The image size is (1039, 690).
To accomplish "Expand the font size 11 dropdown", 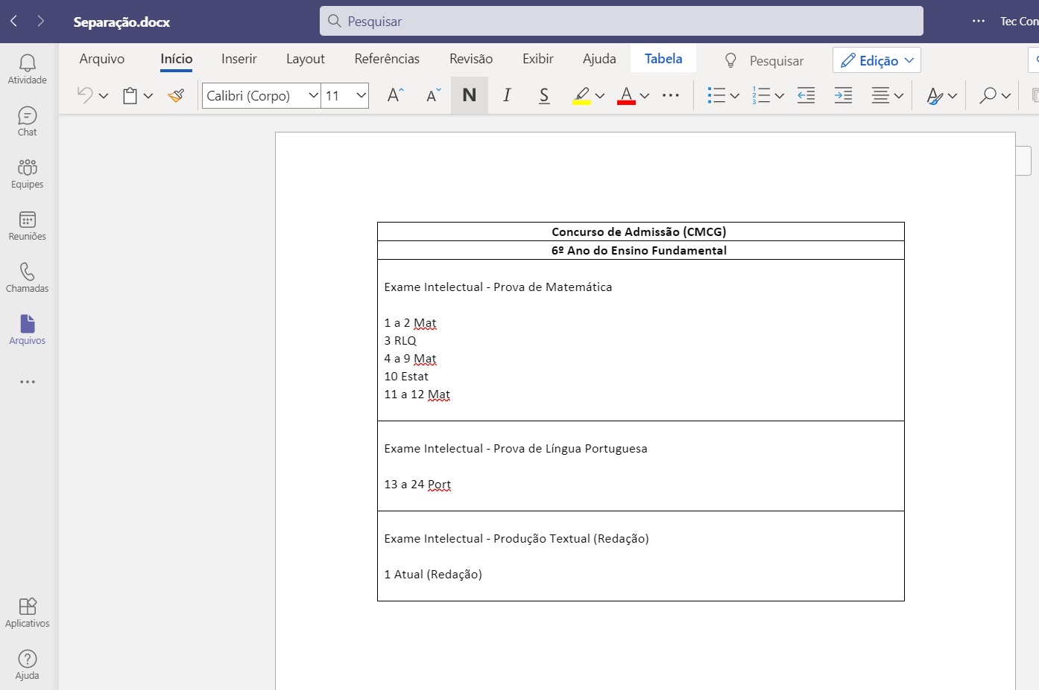I will pos(361,95).
